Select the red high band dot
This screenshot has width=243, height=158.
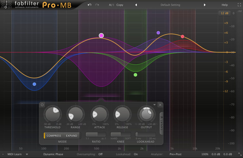click(x=183, y=36)
